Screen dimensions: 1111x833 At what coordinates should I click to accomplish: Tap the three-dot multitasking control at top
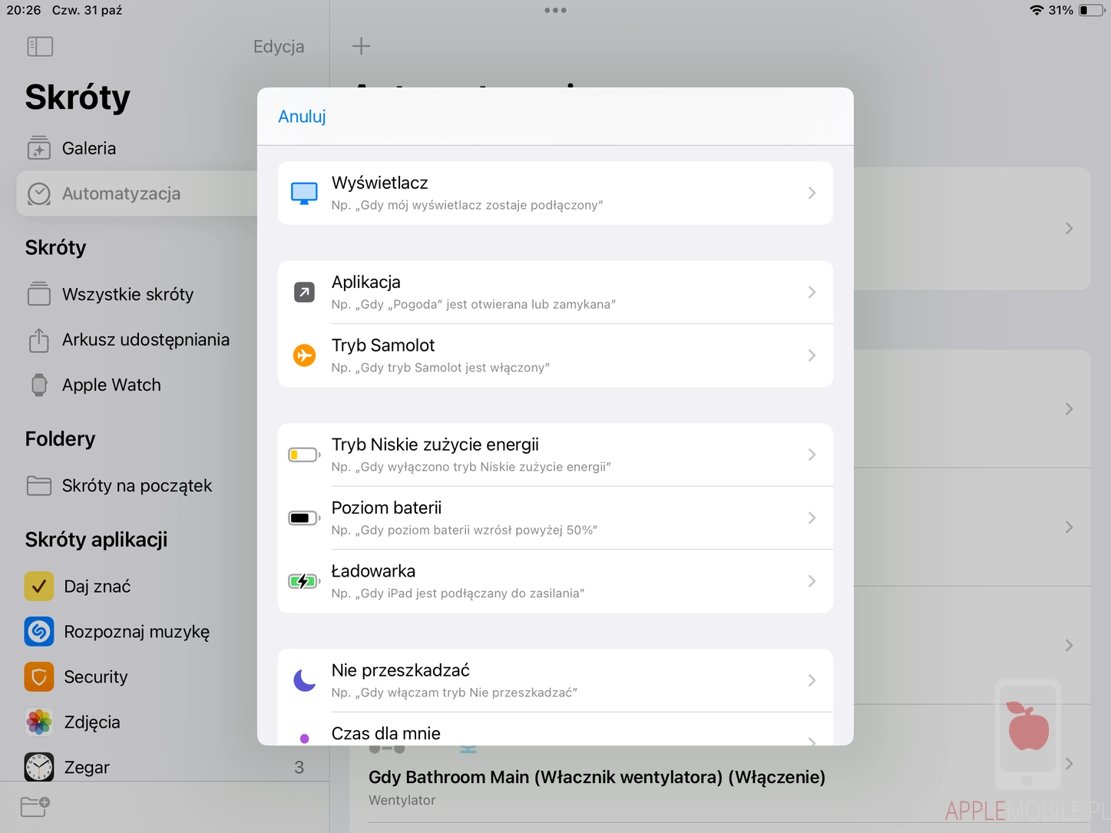pos(555,11)
